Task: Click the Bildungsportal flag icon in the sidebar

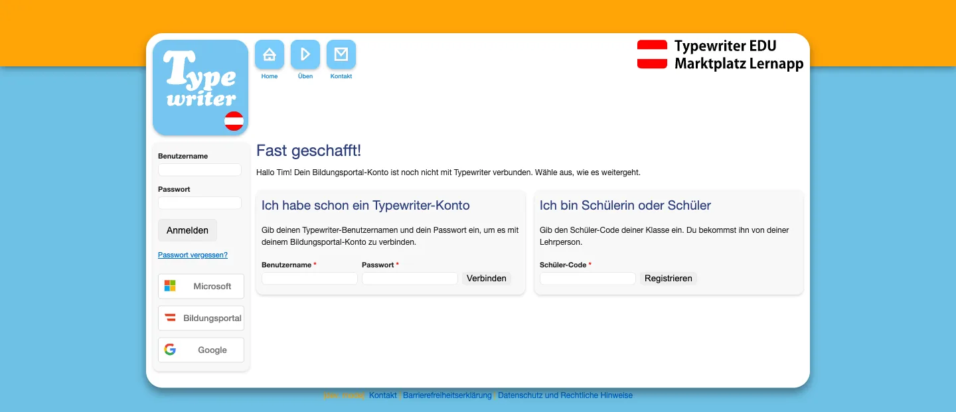Action: [x=170, y=318]
